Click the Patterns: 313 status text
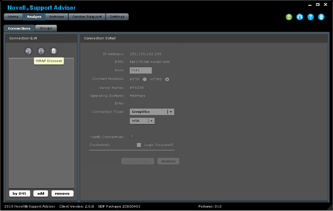Viewport: 333px width, 211px height. tap(210, 206)
